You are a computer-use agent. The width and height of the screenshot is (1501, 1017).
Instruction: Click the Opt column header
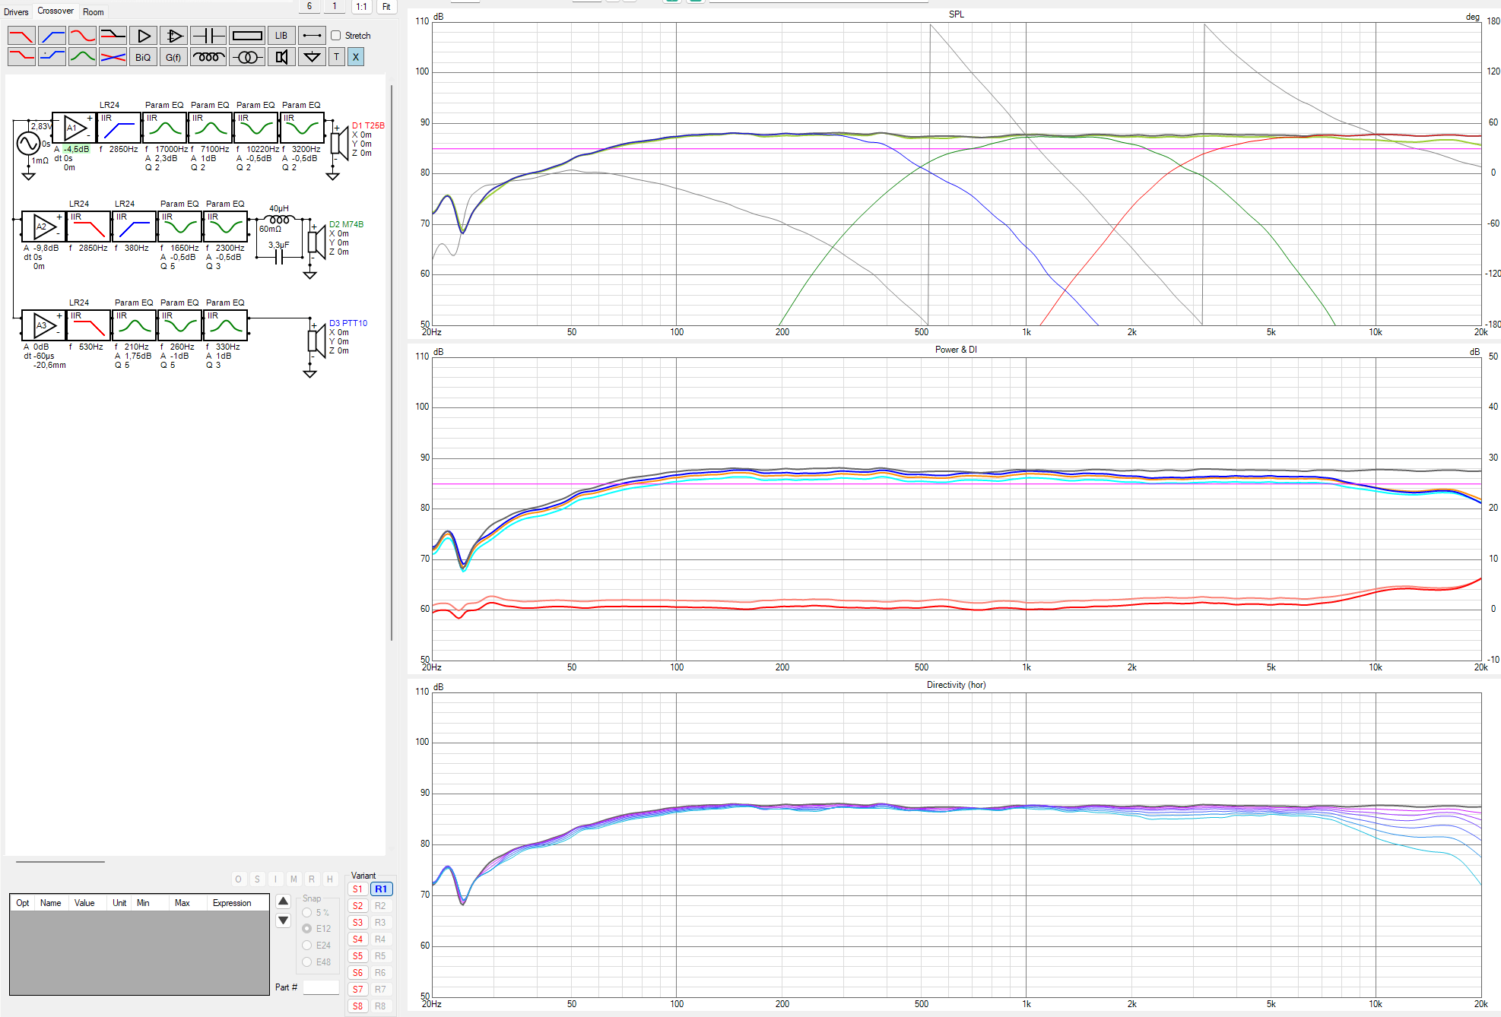pos(23,903)
